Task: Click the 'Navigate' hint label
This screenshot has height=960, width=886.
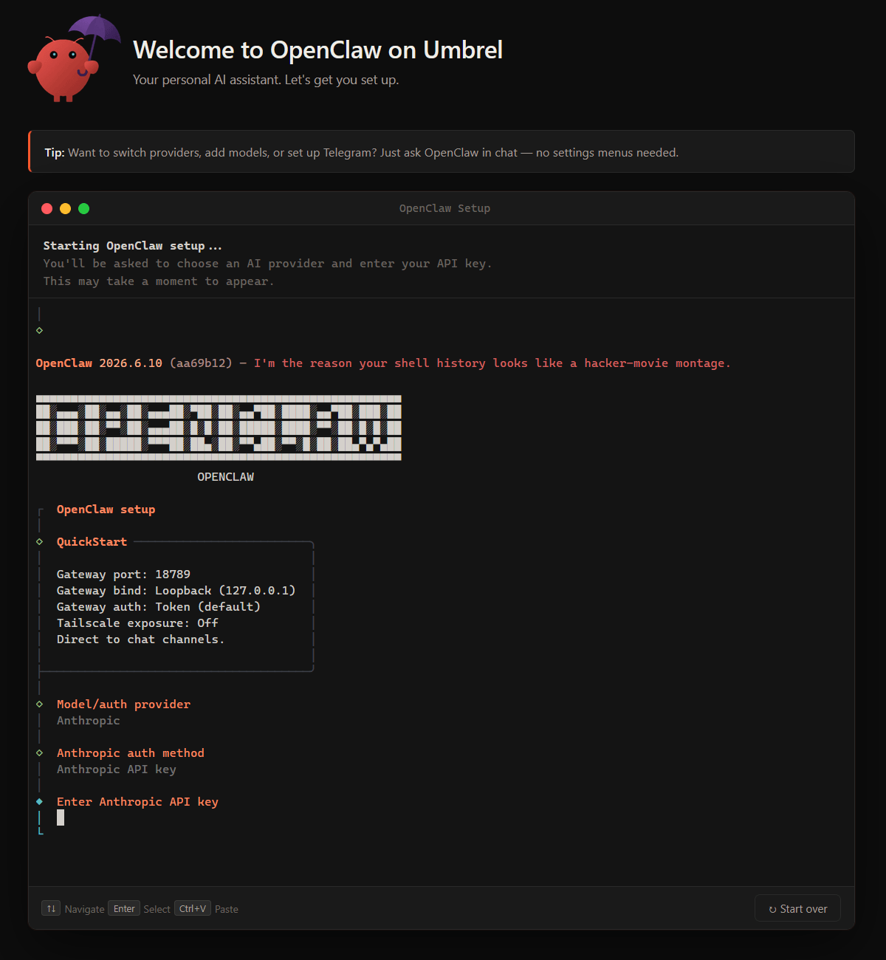Action: click(x=84, y=909)
